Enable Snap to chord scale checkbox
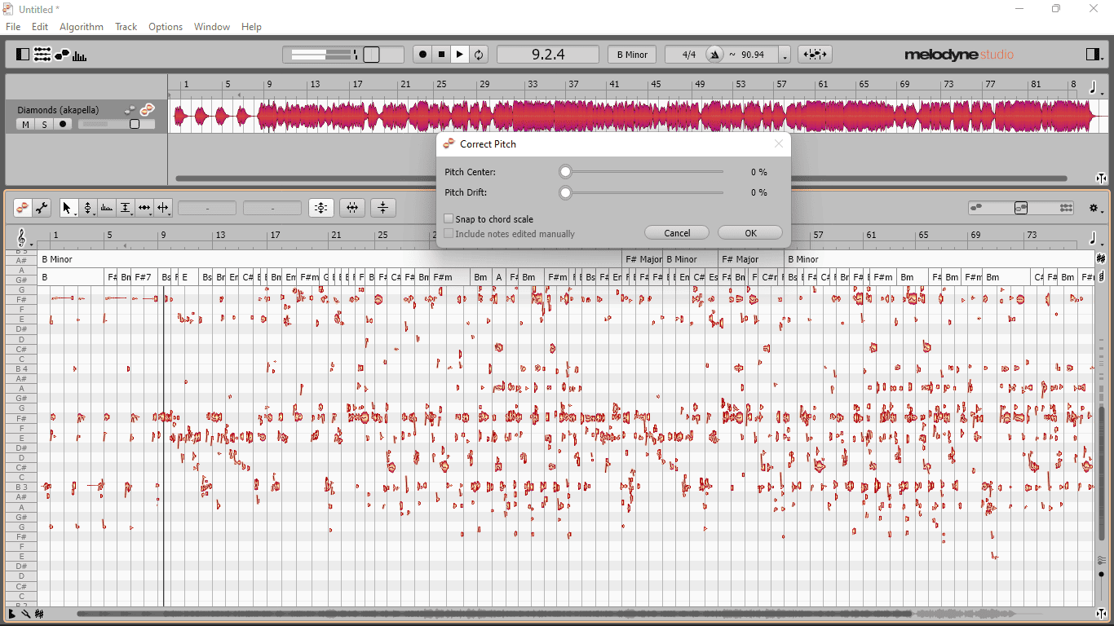Image resolution: width=1114 pixels, height=626 pixels. point(449,218)
